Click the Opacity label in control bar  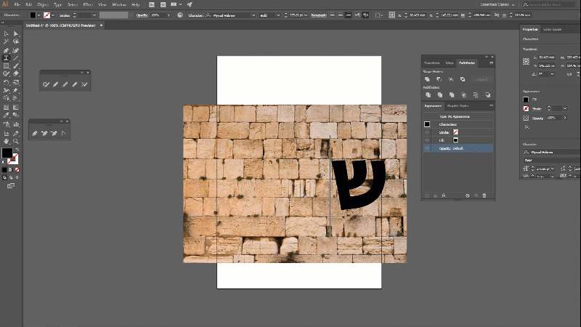(x=141, y=15)
